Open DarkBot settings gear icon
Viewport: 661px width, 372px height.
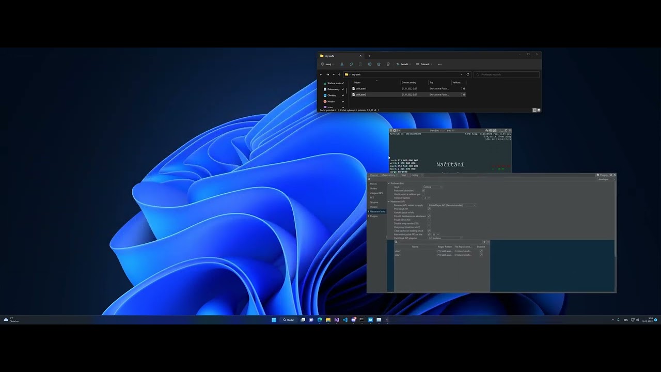pos(395,130)
